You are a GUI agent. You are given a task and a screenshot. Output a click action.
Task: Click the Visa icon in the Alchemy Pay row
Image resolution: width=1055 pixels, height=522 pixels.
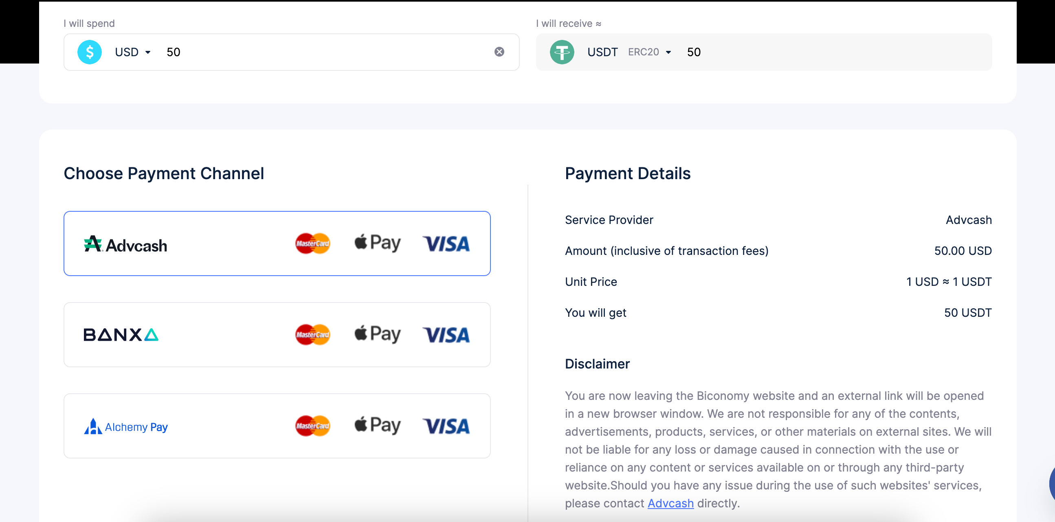point(446,426)
